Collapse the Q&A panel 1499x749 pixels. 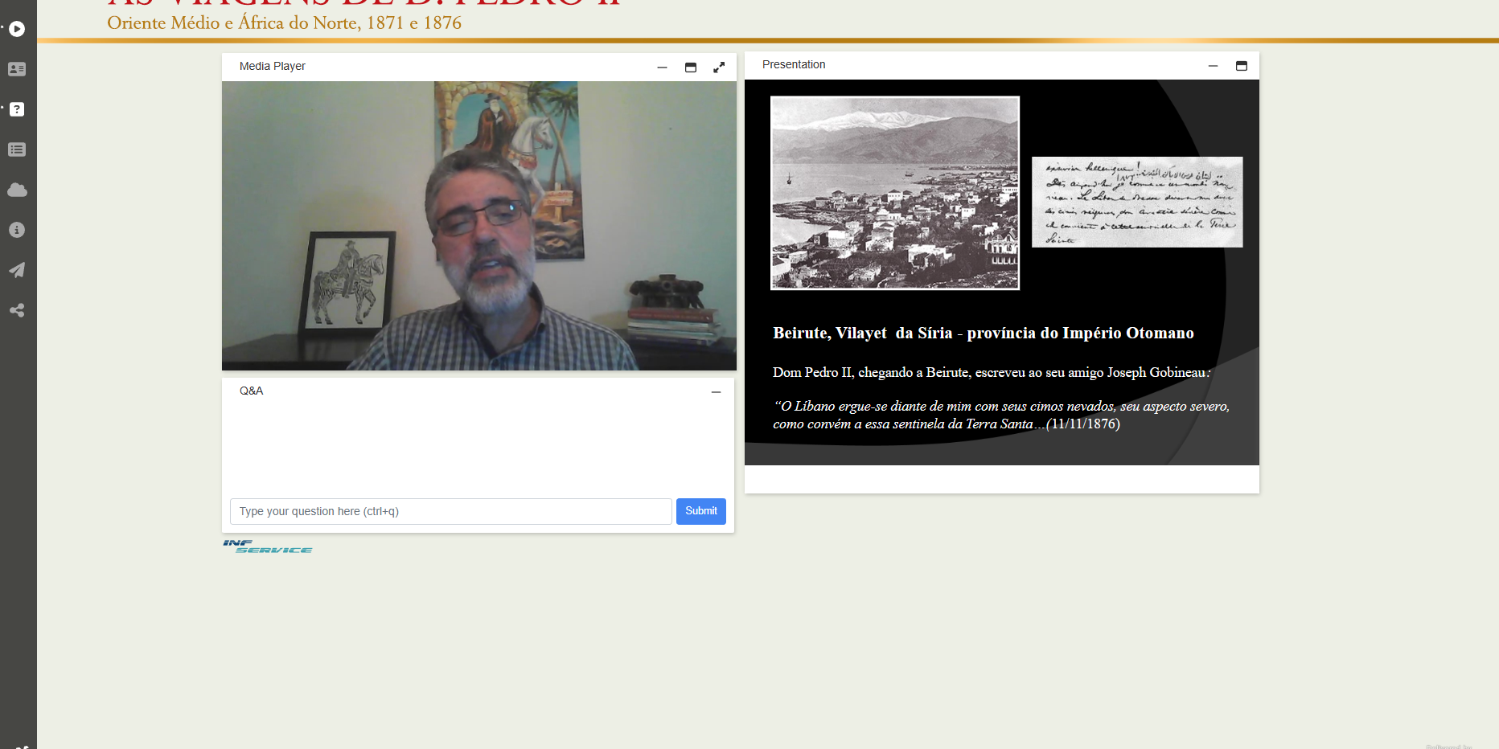coord(716,392)
